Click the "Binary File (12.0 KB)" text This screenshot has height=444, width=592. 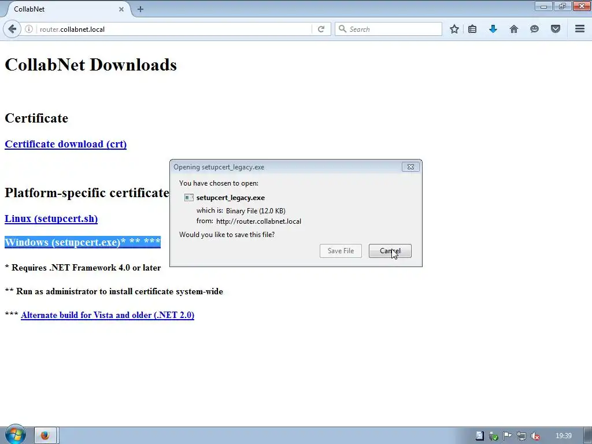click(256, 211)
